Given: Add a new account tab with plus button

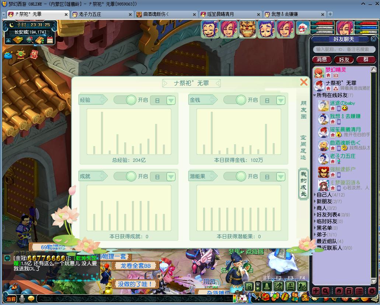Looking at the screenshot, I should tap(330, 14).
